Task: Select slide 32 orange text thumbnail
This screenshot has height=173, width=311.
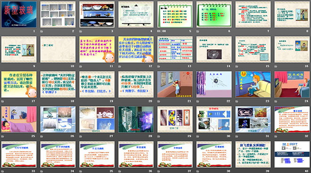Action: click(292, 119)
